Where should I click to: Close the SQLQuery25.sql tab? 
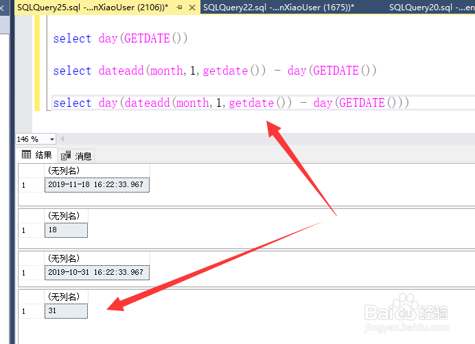click(x=192, y=8)
